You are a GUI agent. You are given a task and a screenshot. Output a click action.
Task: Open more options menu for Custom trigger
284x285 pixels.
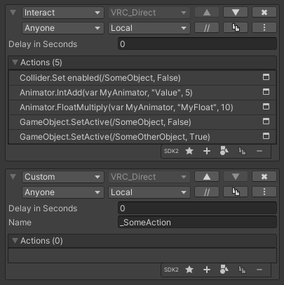click(264, 192)
